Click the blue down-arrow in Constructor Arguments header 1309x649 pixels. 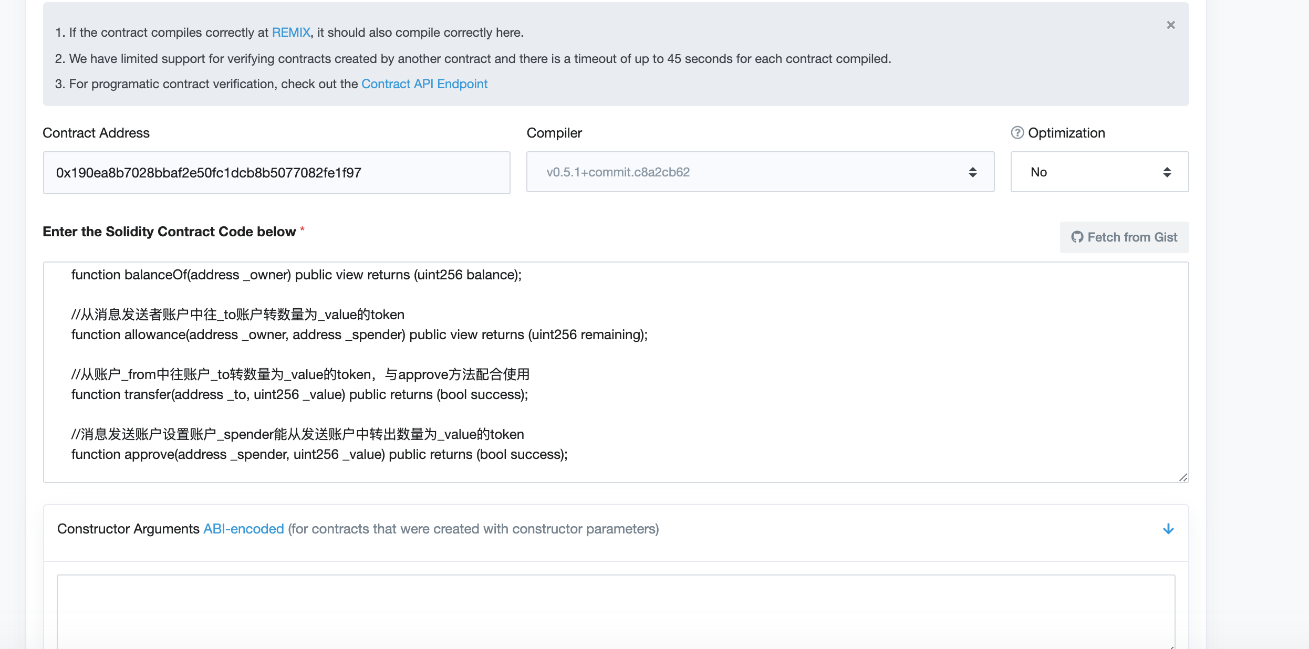click(1168, 529)
